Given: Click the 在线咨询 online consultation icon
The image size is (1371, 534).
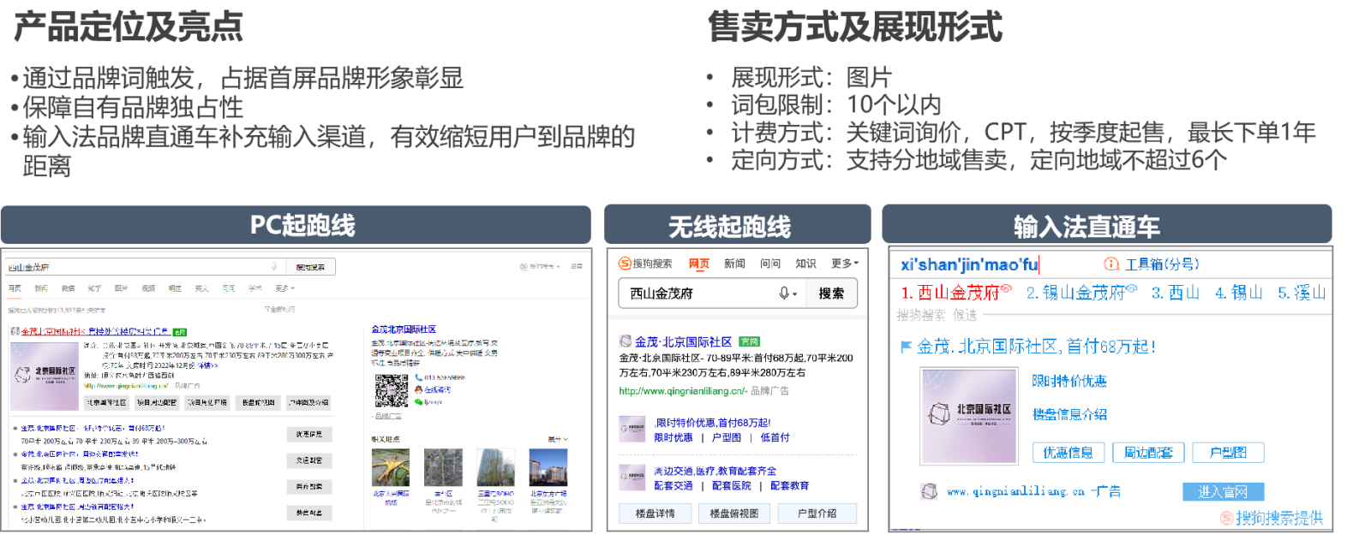Looking at the screenshot, I should click(x=419, y=389).
